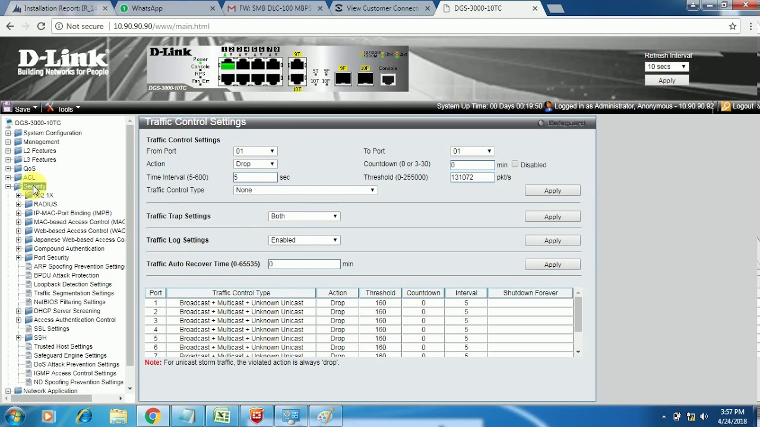
Task: Click the Logout icon in the toolbar
Action: point(726,106)
